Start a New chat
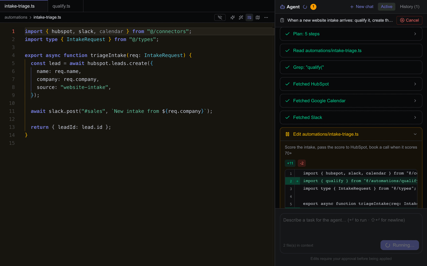Image resolution: width=427 pixels, height=266 pixels. click(x=362, y=7)
